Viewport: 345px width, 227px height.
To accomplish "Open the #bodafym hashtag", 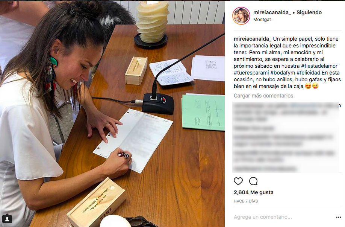I will pos(283,73).
